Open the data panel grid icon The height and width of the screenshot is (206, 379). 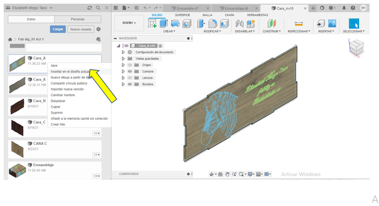(x=115, y=8)
